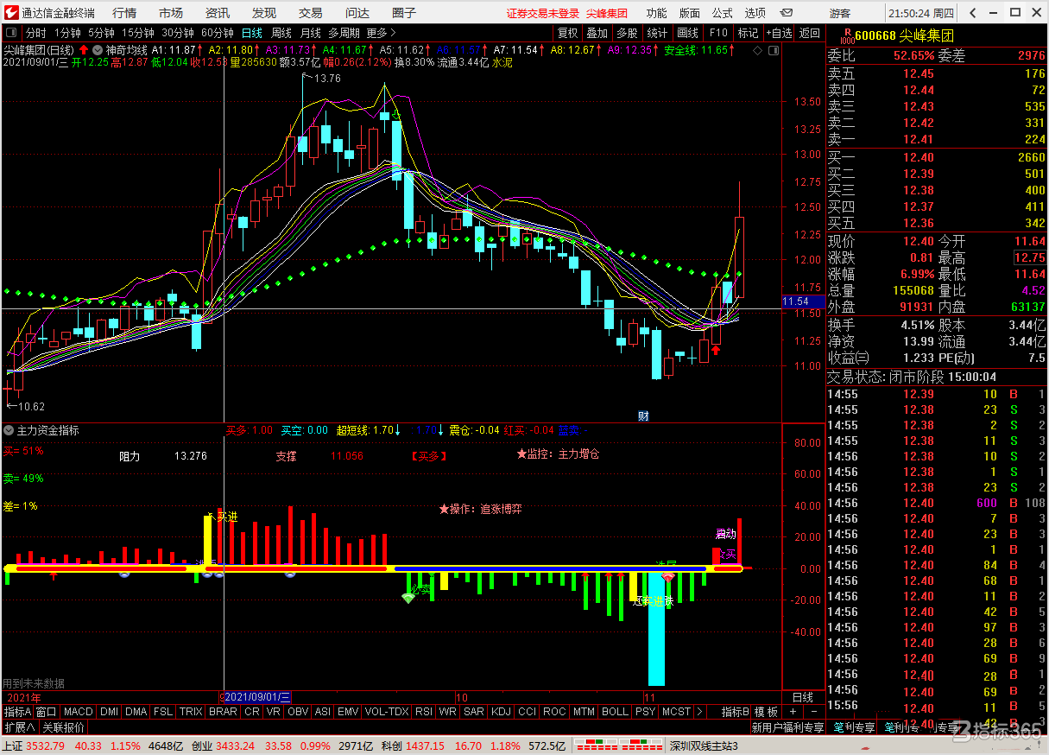Click the F10 button
This screenshot has width=1049, height=755.
coord(718,33)
